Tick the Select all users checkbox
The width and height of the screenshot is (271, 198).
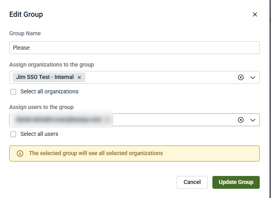13,134
